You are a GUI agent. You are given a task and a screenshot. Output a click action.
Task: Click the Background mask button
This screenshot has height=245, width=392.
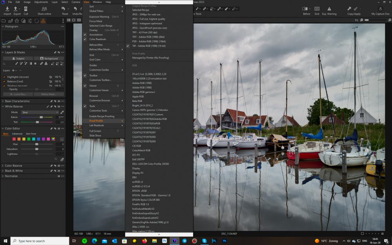[x=49, y=58]
